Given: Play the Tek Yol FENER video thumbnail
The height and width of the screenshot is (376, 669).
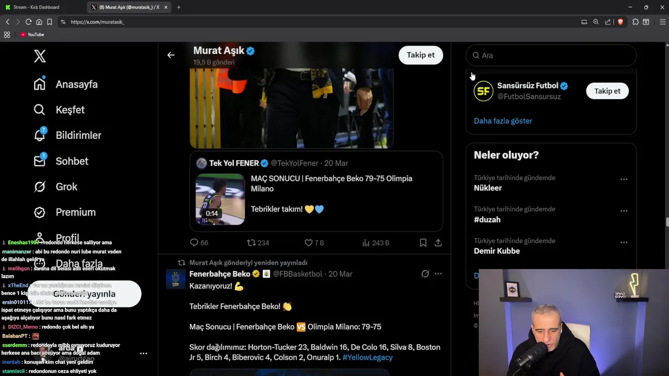Looking at the screenshot, I should pyautogui.click(x=220, y=199).
